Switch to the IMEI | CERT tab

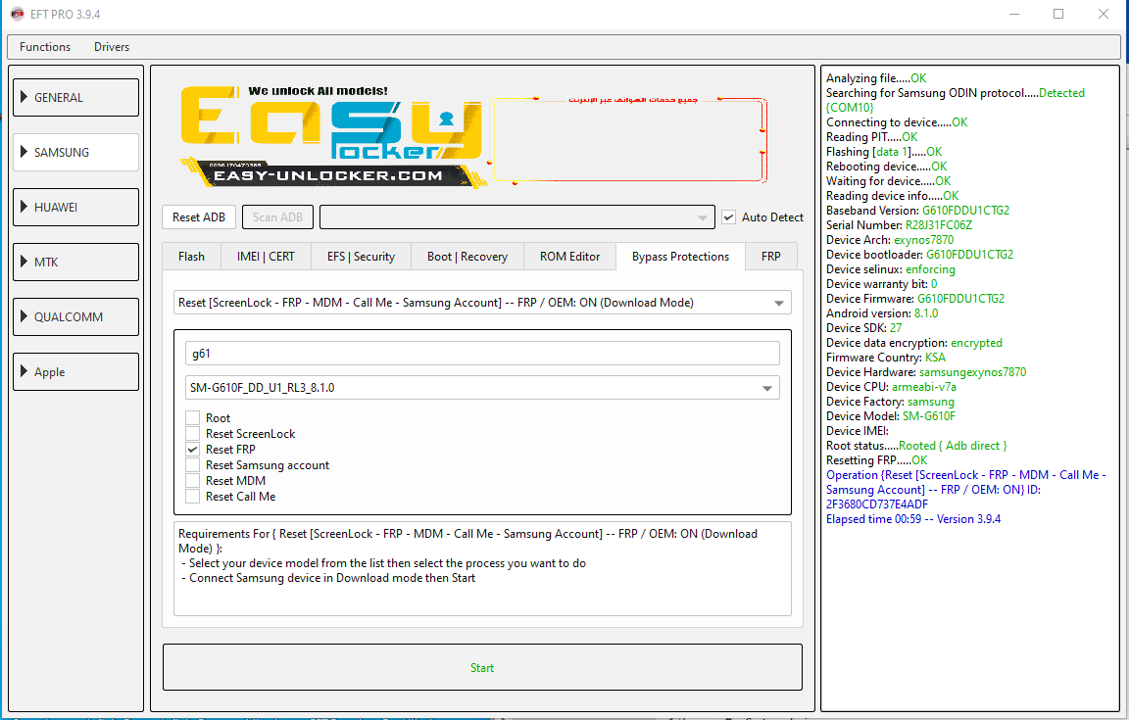pos(266,257)
